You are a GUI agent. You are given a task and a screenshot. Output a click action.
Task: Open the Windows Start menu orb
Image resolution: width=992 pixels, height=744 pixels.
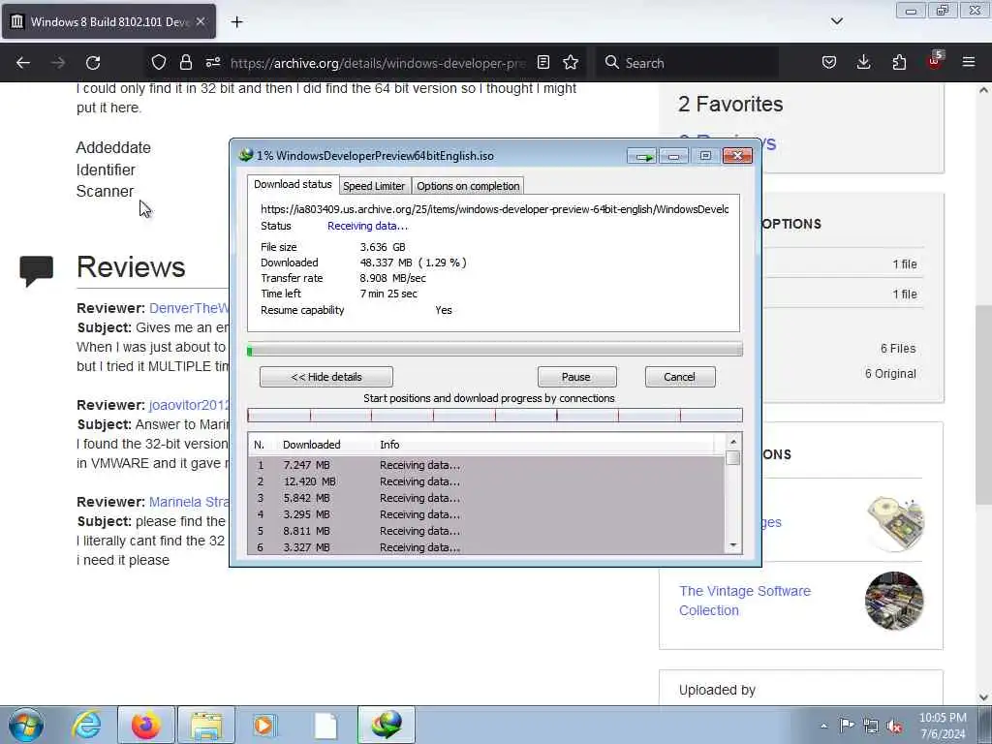coord(26,725)
